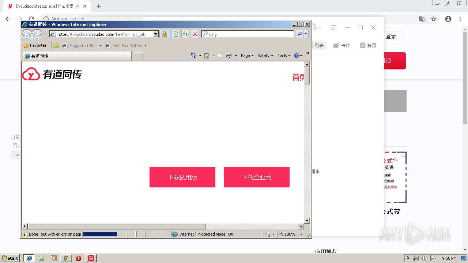Image resolution: width=468 pixels, height=263 pixels.
Task: Open Windows Explorer folder taskbar icon
Action: (x=41, y=258)
